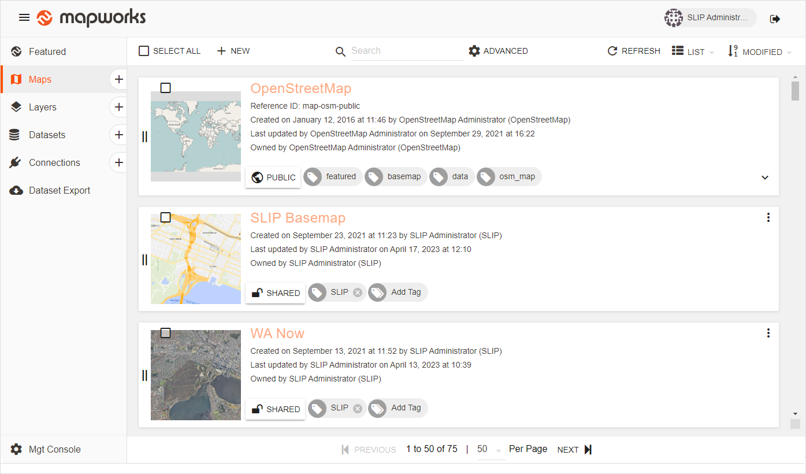Click the PREVIOUS page button
The height and width of the screenshot is (474, 806).
click(x=369, y=449)
